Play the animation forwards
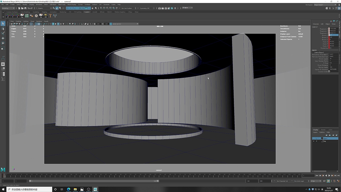This screenshot has width=341, height=192. (329, 175)
